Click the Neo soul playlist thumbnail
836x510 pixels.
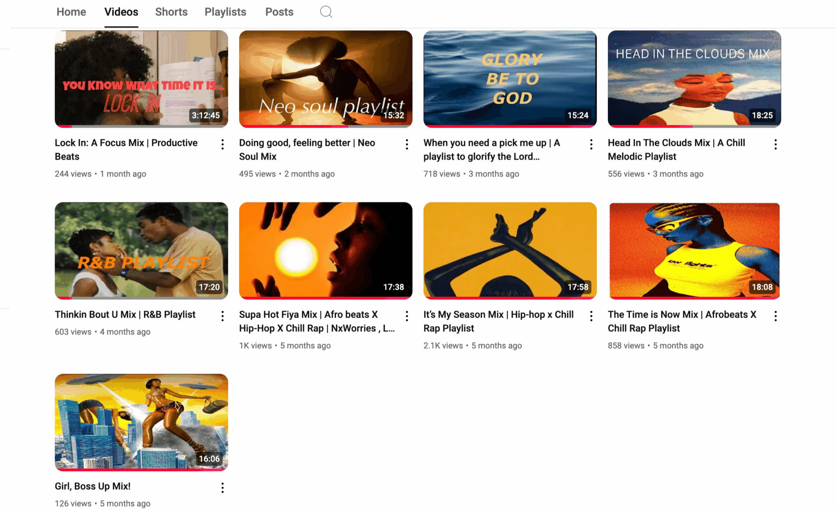(x=325, y=79)
